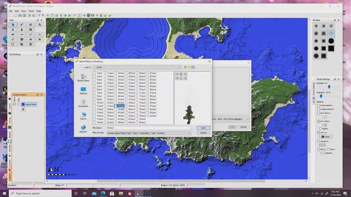This screenshot has width=351, height=197.
Task: Open the only on Grass terrain selector
Action: coord(326,136)
